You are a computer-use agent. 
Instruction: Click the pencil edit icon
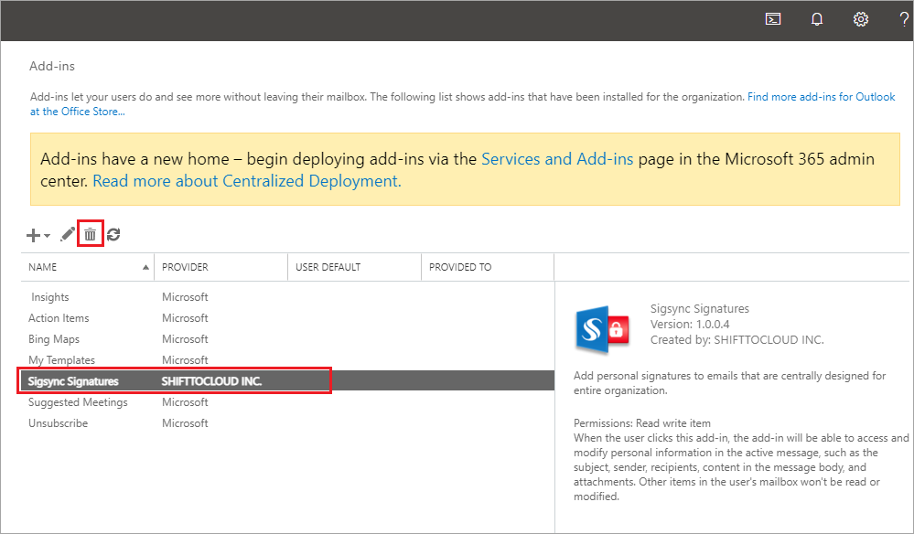click(67, 235)
